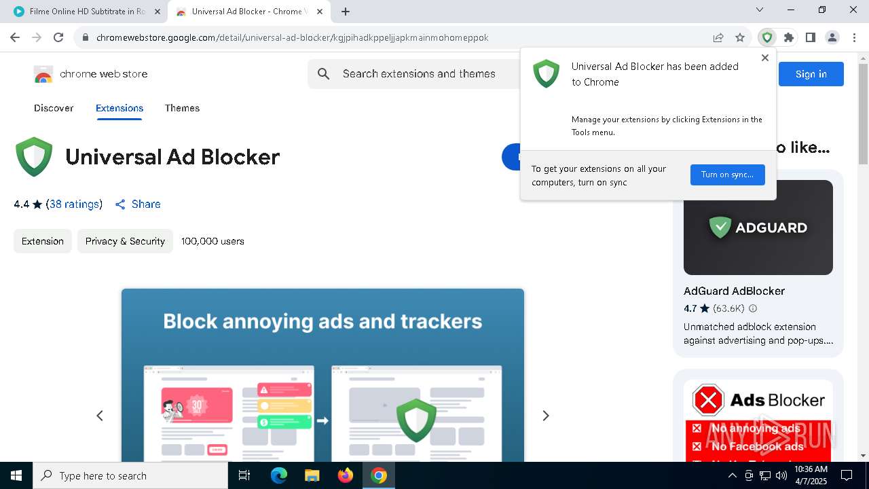The image size is (869, 489).
Task: Click the chrome web store logo
Action: click(x=90, y=74)
